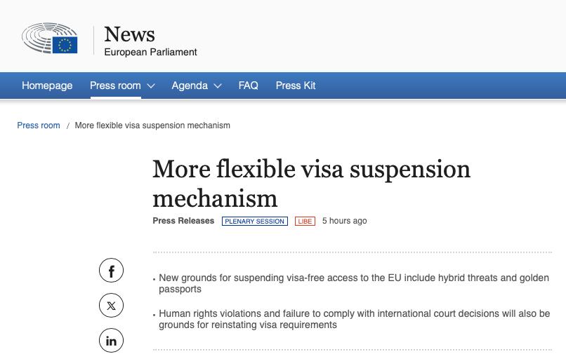Click the large News site title
The image size is (566, 354).
coord(129,34)
